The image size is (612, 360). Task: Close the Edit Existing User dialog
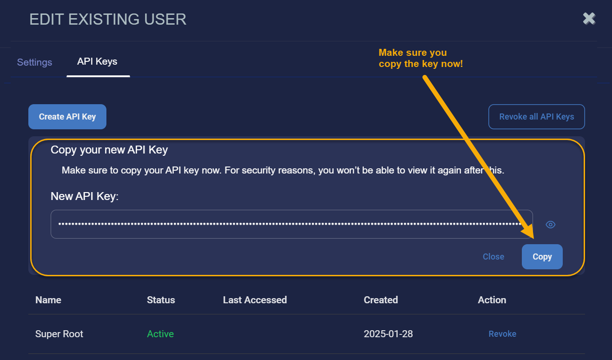[x=589, y=19]
